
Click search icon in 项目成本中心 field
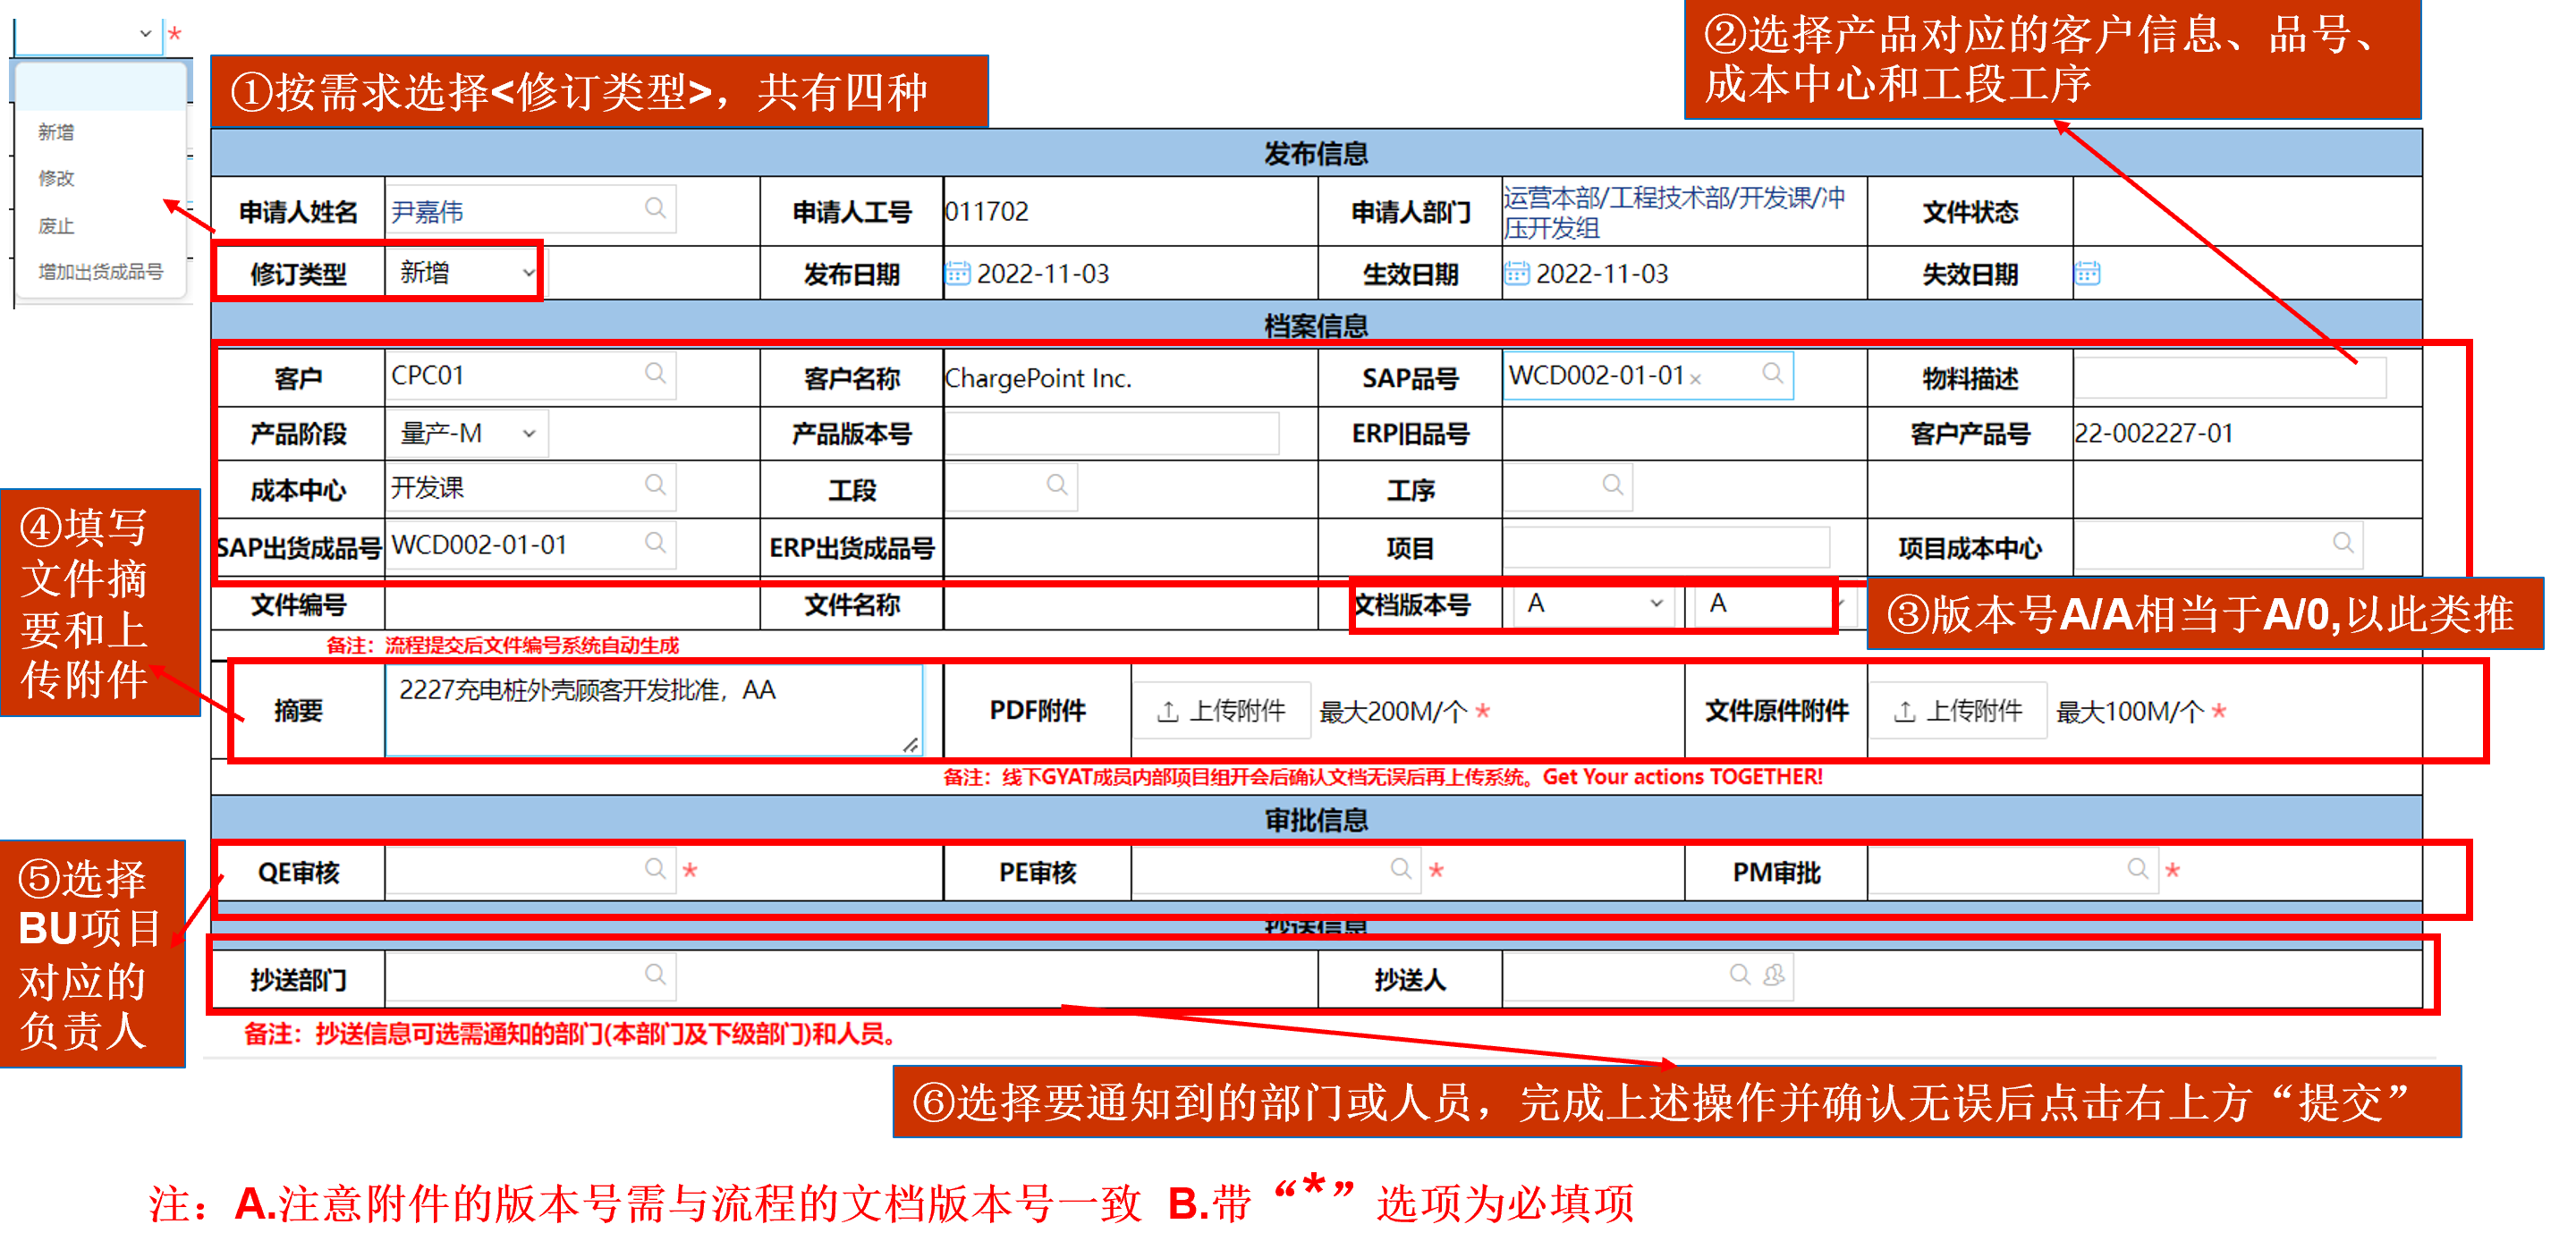(2343, 543)
